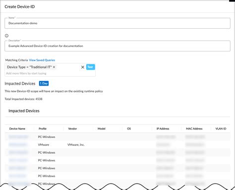The width and height of the screenshot is (235, 190).
Task: Remove the Device Type filter chip
Action: click(54, 67)
